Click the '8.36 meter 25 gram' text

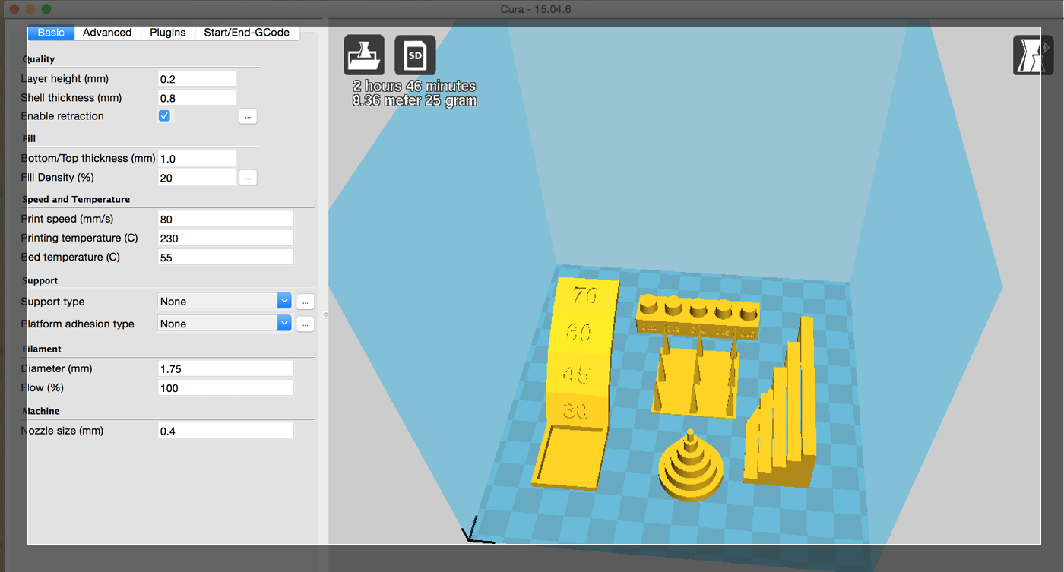415,100
